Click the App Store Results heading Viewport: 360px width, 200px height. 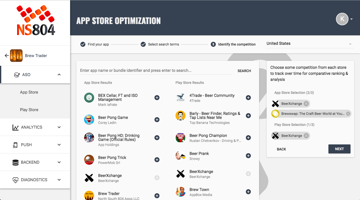click(x=98, y=83)
